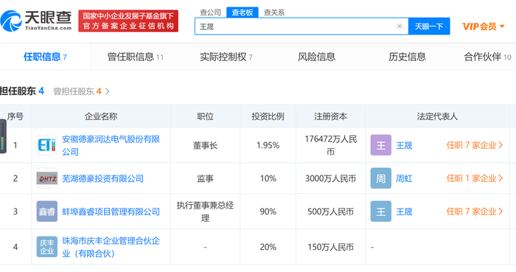The image size is (516, 272).
Task: Open the DHTZ company logo thumbnail
Action: point(46,178)
